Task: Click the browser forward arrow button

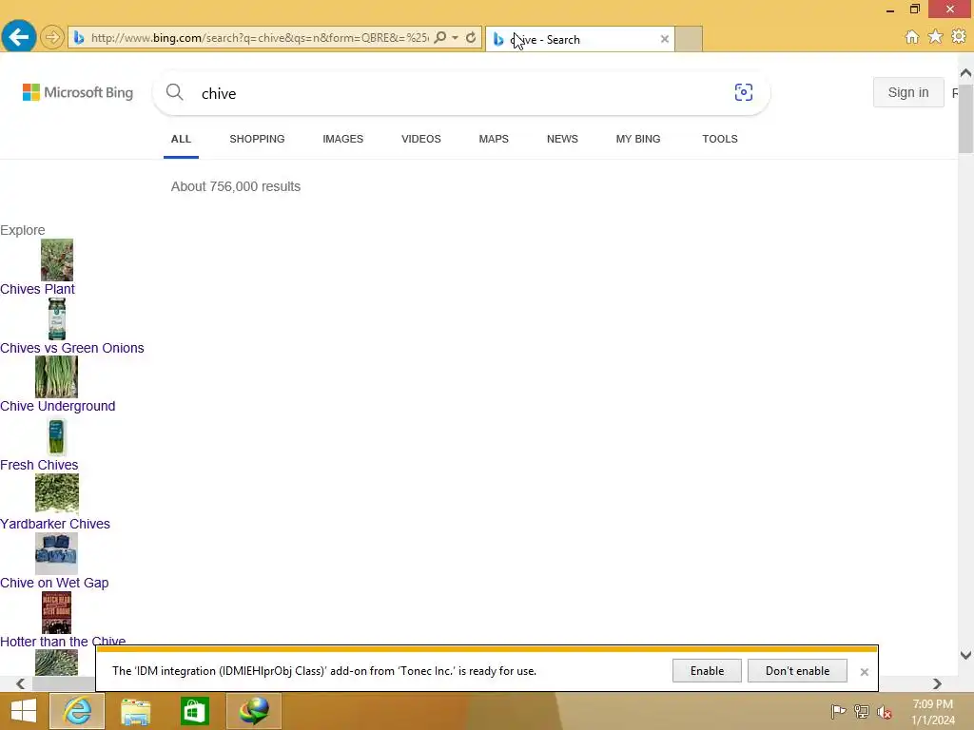Action: click(52, 37)
